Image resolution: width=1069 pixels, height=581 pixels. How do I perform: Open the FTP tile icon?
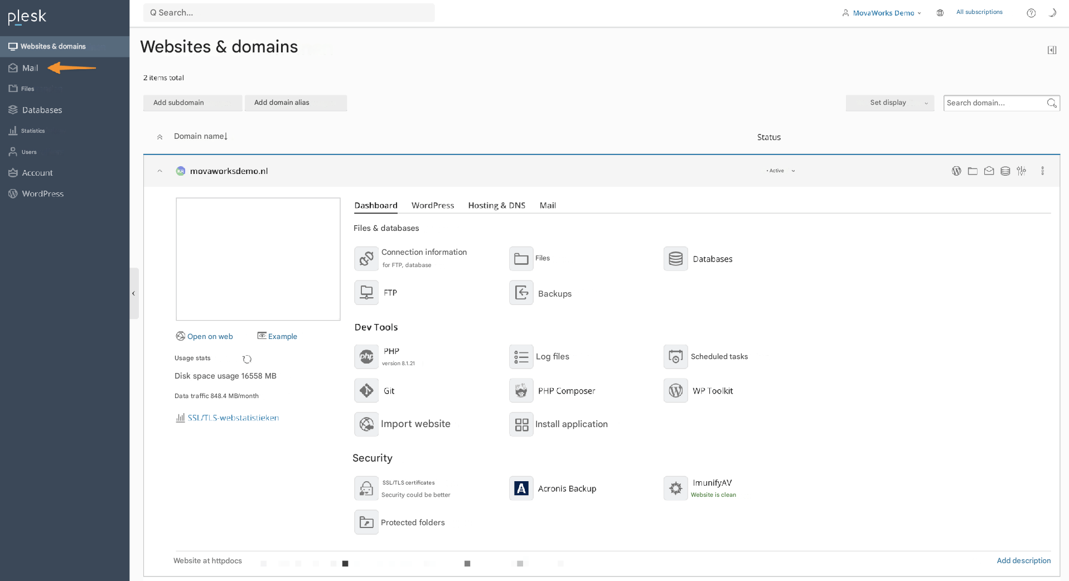[366, 293]
